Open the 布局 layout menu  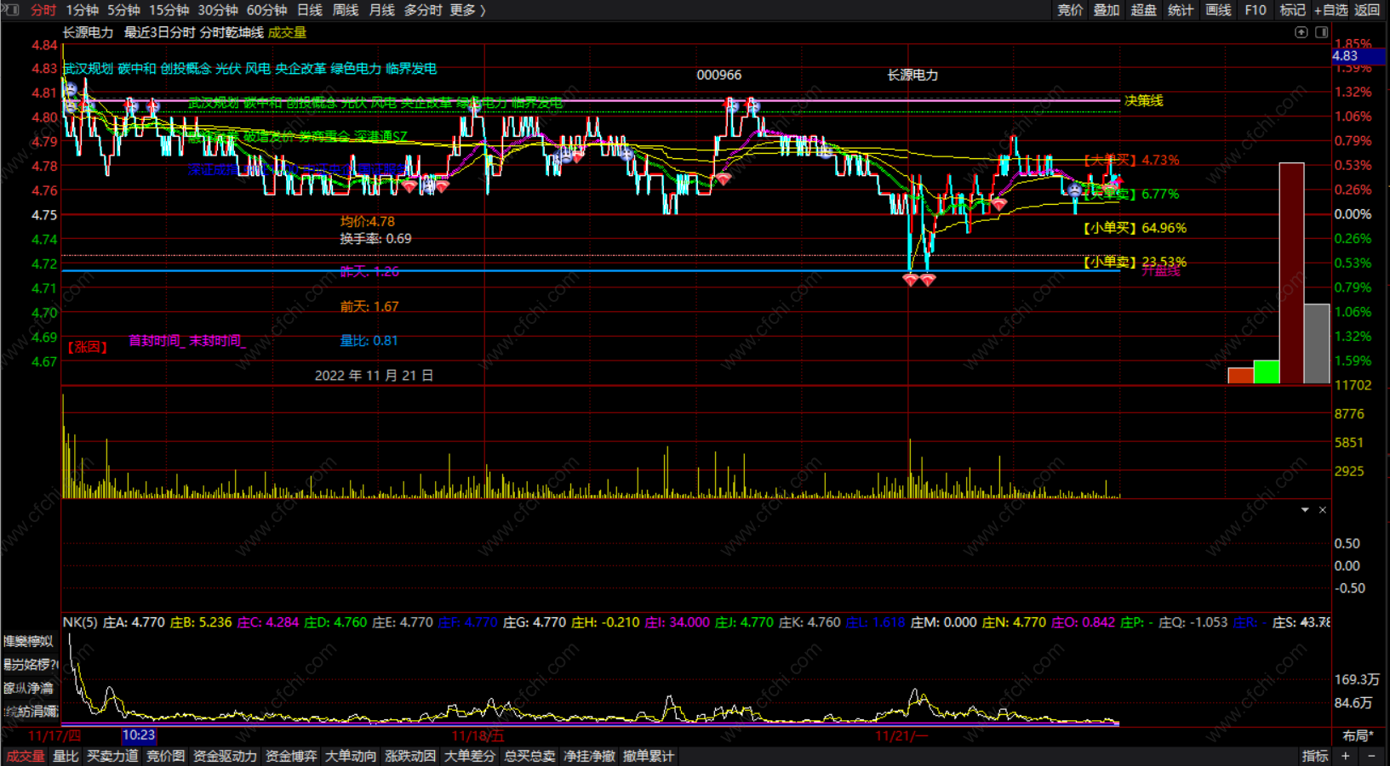(1359, 735)
